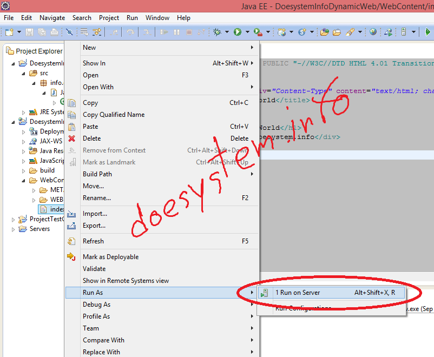Click the Drop to Frame toolbar icon
434x357 pixels.
coord(84,32)
